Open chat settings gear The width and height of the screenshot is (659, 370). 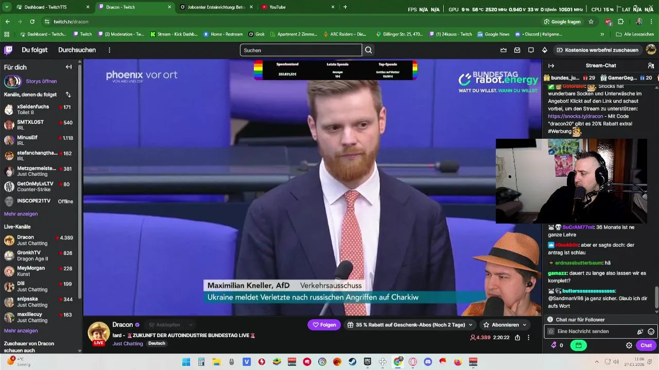tap(629, 345)
